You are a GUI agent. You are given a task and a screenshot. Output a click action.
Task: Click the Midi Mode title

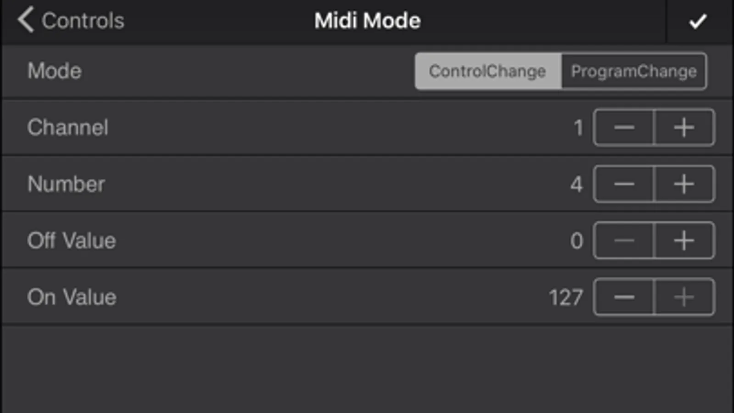pyautogui.click(x=367, y=21)
